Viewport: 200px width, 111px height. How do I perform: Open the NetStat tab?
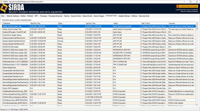coord(23,16)
